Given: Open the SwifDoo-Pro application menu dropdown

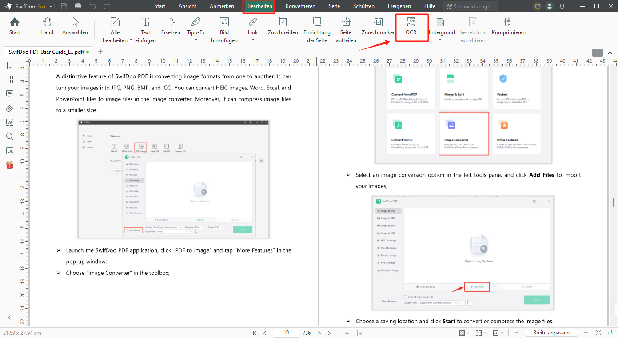Looking at the screenshot, I should (x=51, y=6).
